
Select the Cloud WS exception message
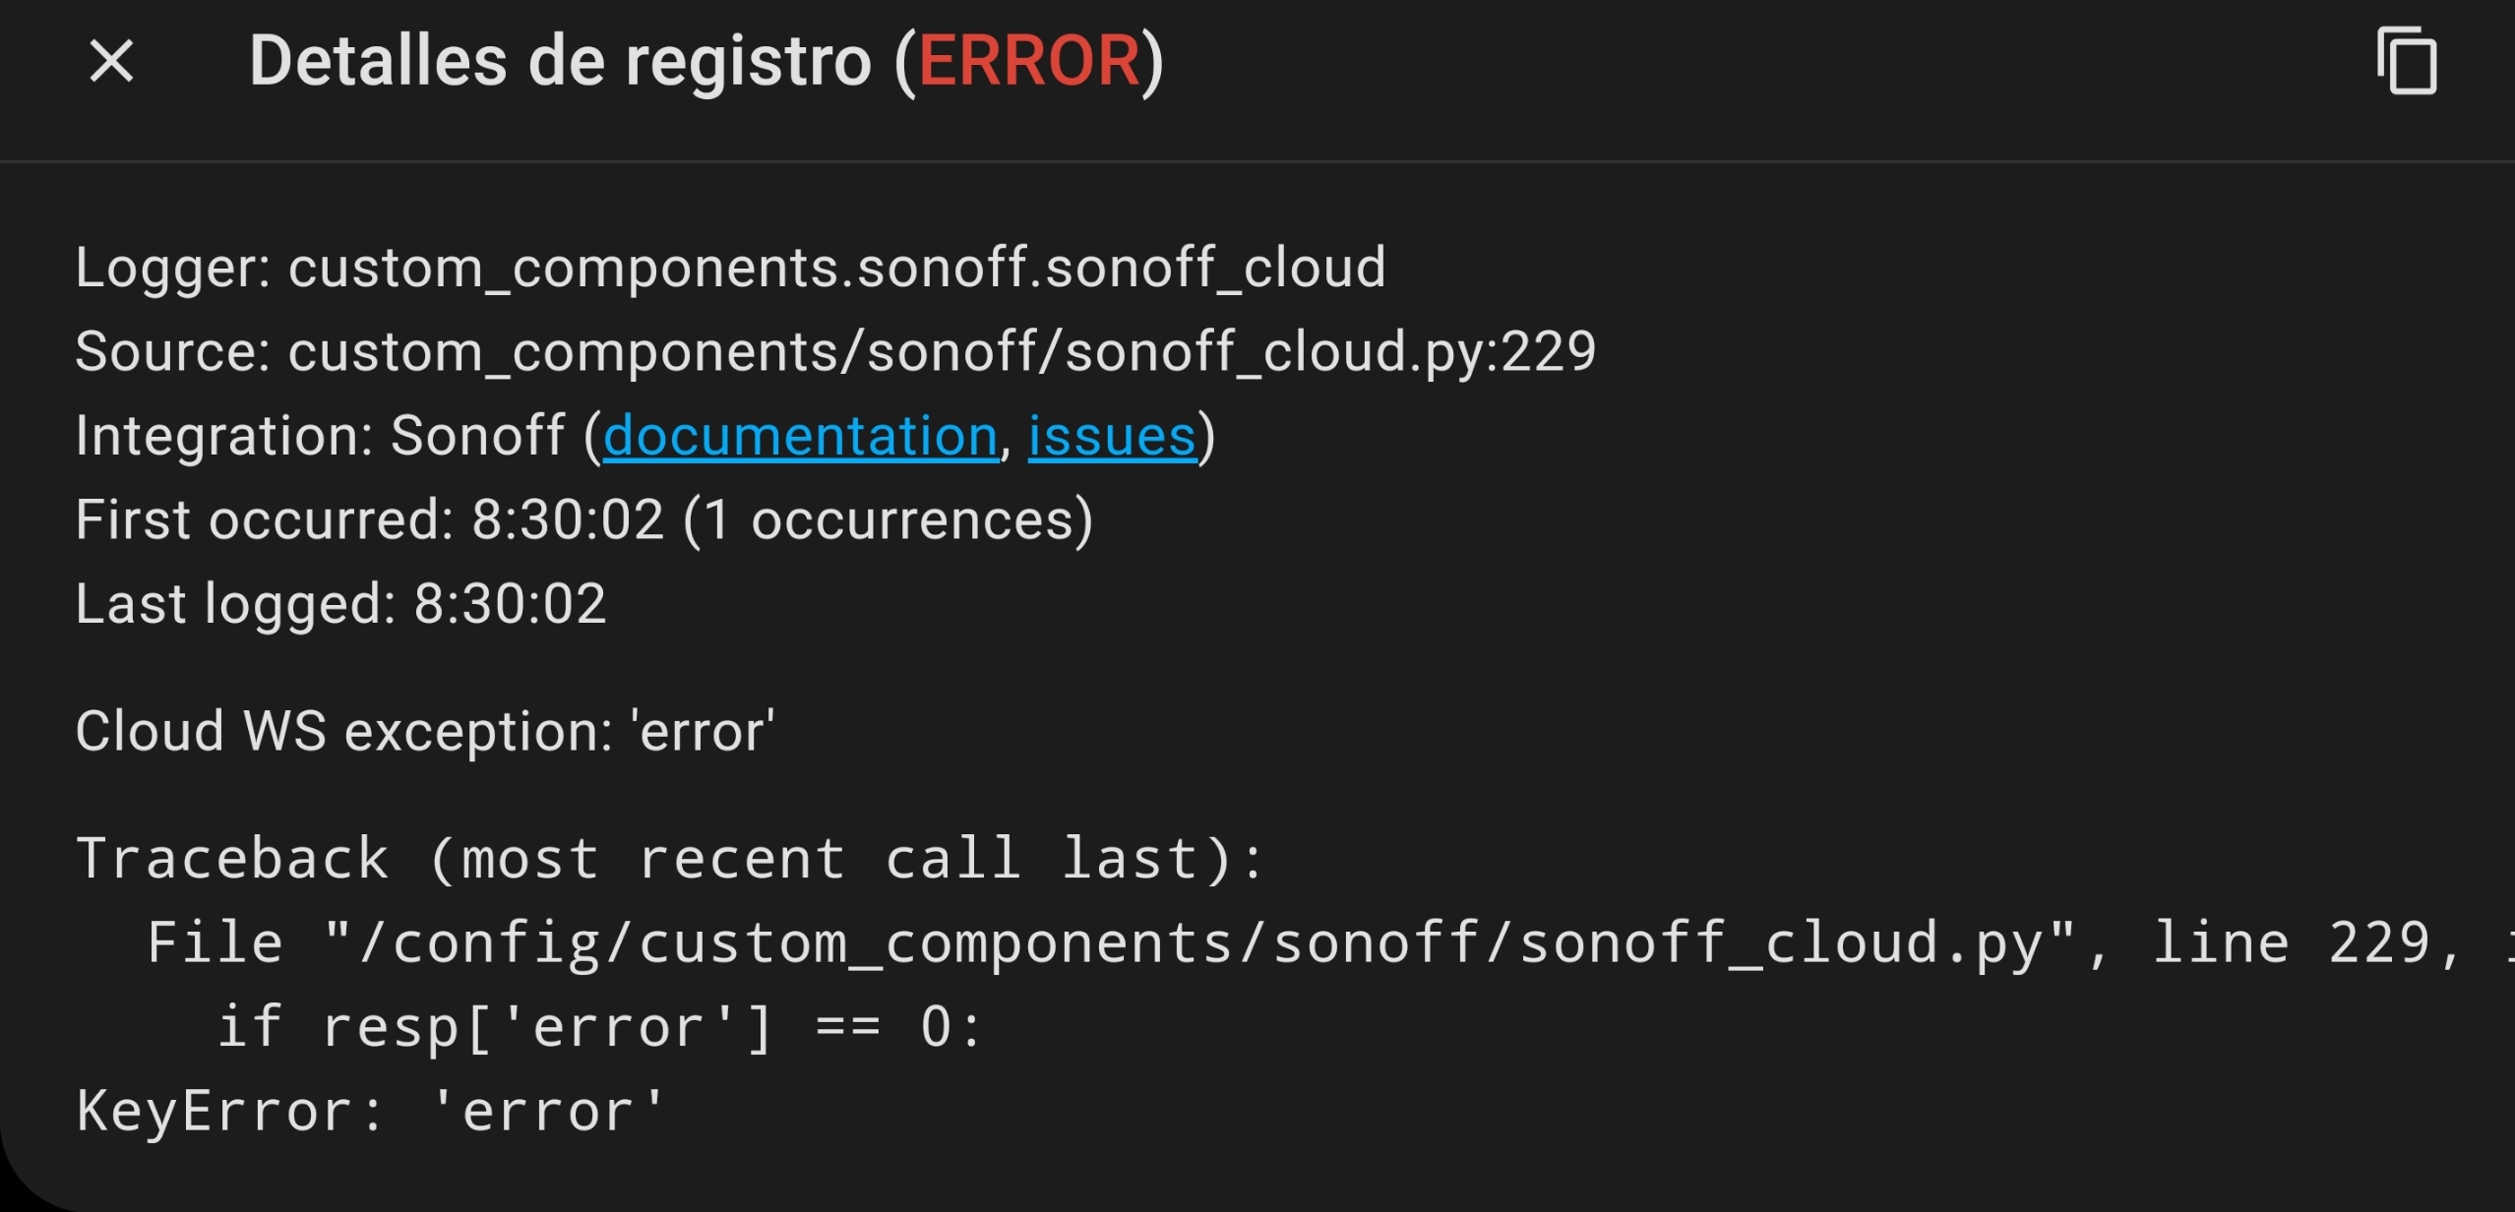(425, 730)
